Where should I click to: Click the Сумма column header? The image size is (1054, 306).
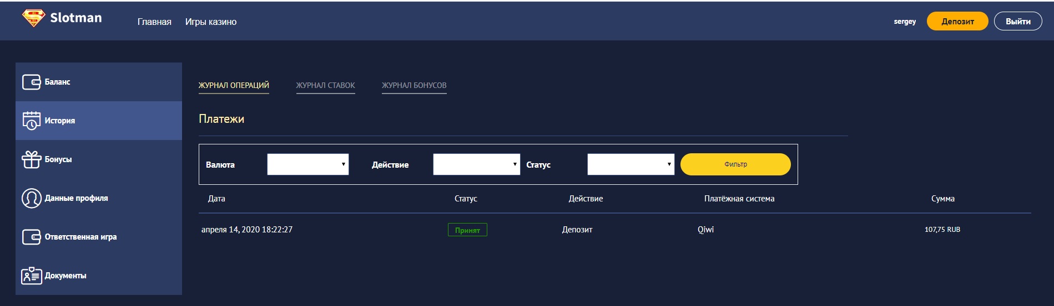click(943, 199)
